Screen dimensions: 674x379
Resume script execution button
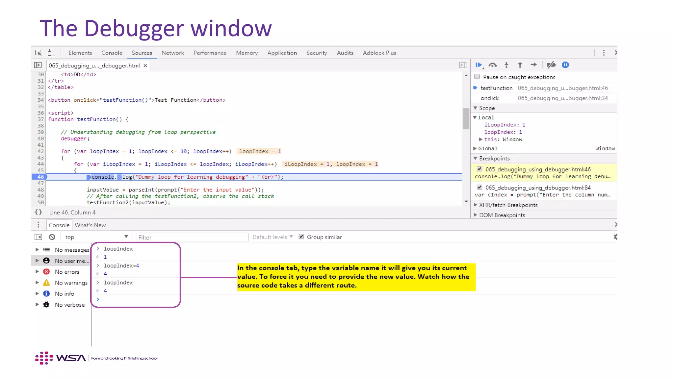[479, 65]
